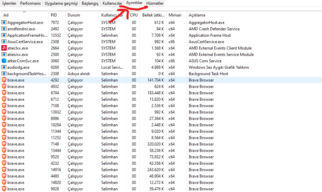Click Brave icon for PID 7108
The image size is (322, 192).
pos(4,105)
